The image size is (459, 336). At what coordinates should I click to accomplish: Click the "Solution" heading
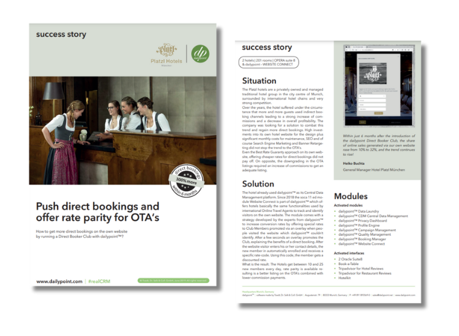pos(258,184)
